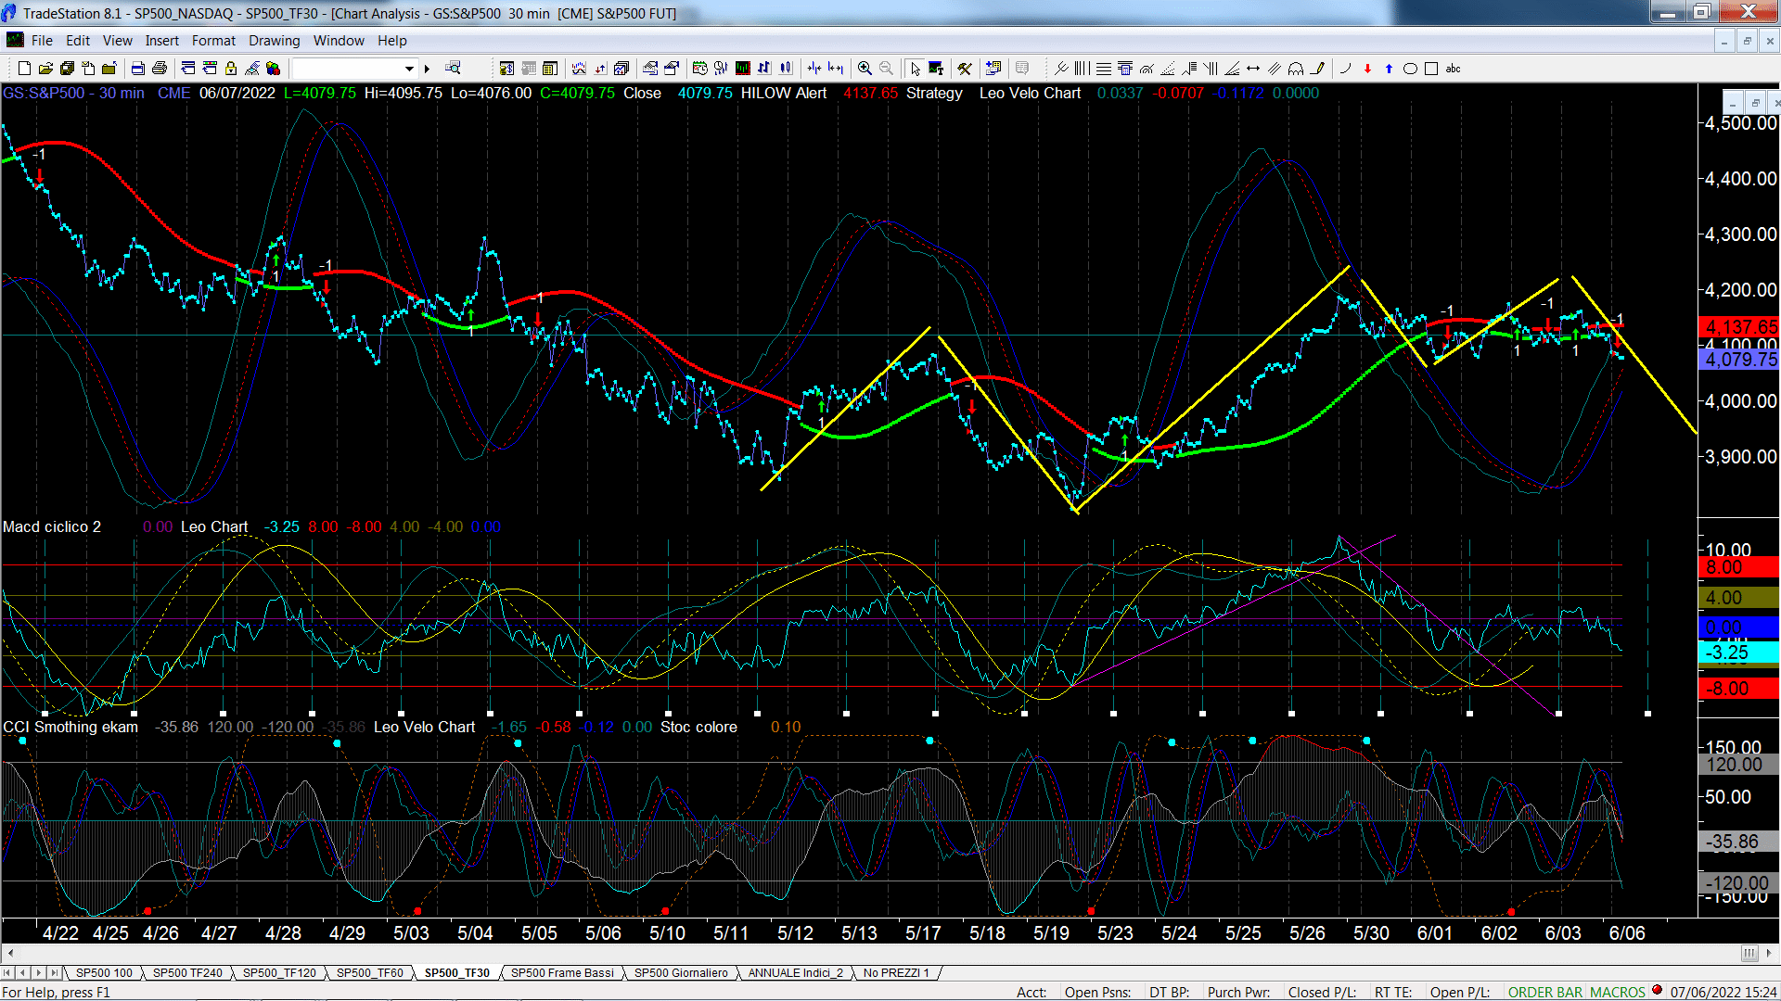1781x1001 pixels.
Task: Click the magnifier over chart icon
Action: 453,69
